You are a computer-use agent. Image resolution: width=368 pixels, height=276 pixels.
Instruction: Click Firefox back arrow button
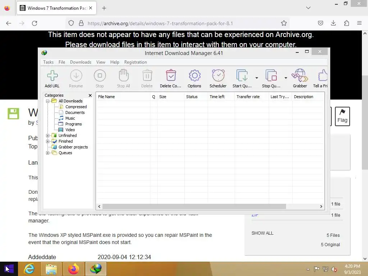[9, 23]
